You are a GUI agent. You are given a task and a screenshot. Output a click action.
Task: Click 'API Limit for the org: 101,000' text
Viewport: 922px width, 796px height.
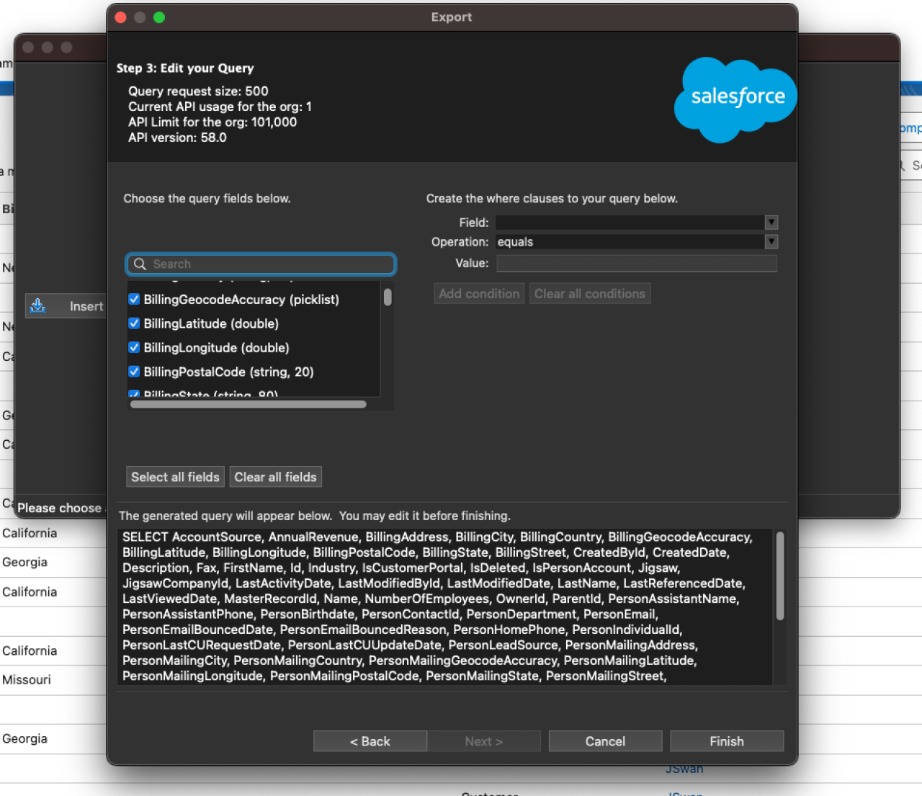(212, 122)
